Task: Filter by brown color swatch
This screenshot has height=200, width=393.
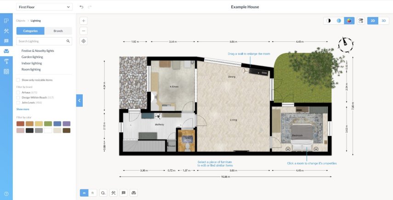Action: pyautogui.click(x=66, y=130)
